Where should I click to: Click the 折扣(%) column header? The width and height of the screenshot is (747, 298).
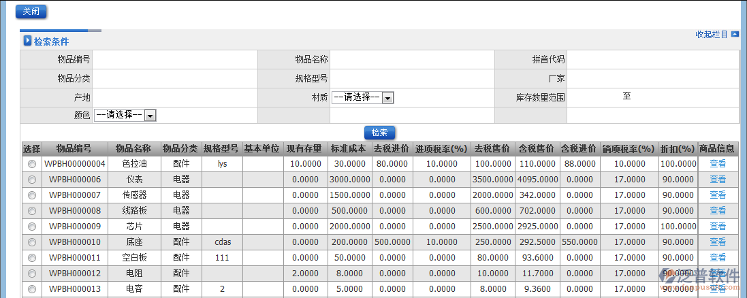678,148
